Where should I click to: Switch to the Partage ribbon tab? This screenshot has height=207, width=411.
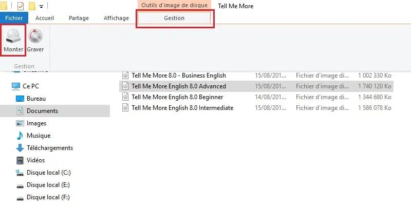tap(79, 18)
